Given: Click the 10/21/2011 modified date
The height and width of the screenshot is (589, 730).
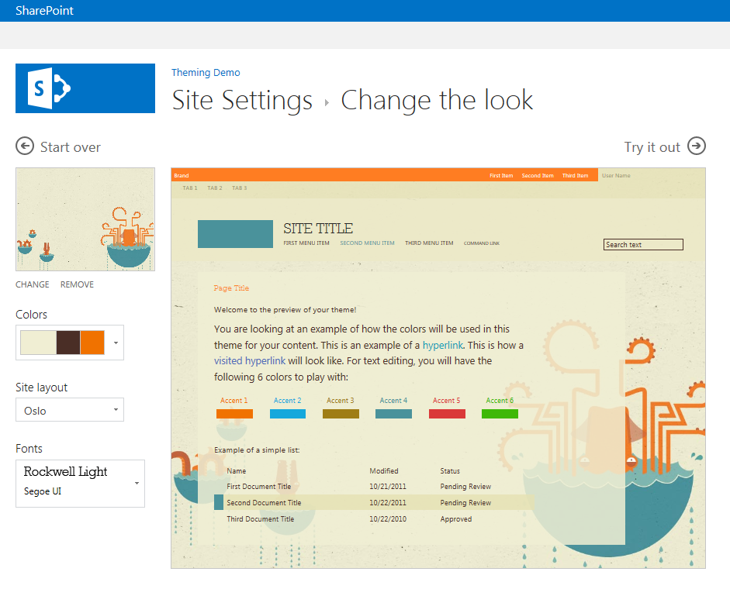Looking at the screenshot, I should click(x=387, y=486).
